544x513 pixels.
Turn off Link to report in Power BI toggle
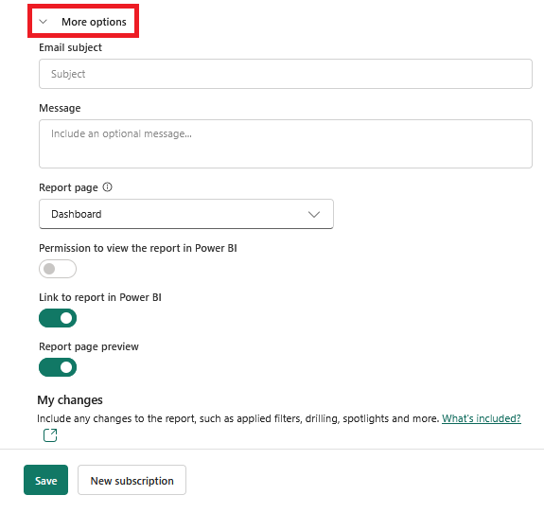click(x=58, y=318)
